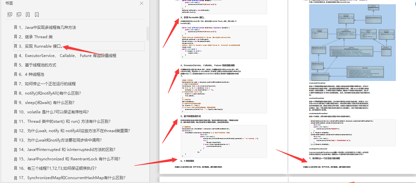This screenshot has width=416, height=183.
Task: Click the ExecutorService Callable code block
Action: click(224, 96)
